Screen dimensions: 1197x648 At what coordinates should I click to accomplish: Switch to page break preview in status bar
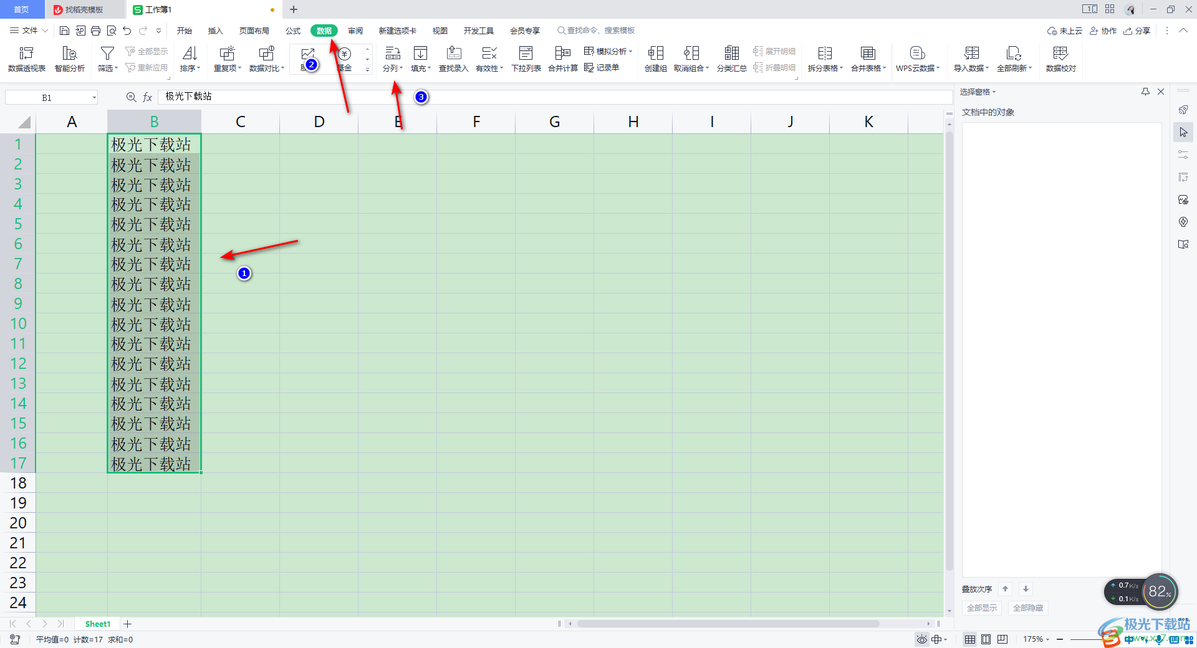pyautogui.click(x=1002, y=639)
